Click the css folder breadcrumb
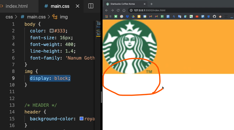The height and width of the screenshot is (130, 234). [9, 17]
